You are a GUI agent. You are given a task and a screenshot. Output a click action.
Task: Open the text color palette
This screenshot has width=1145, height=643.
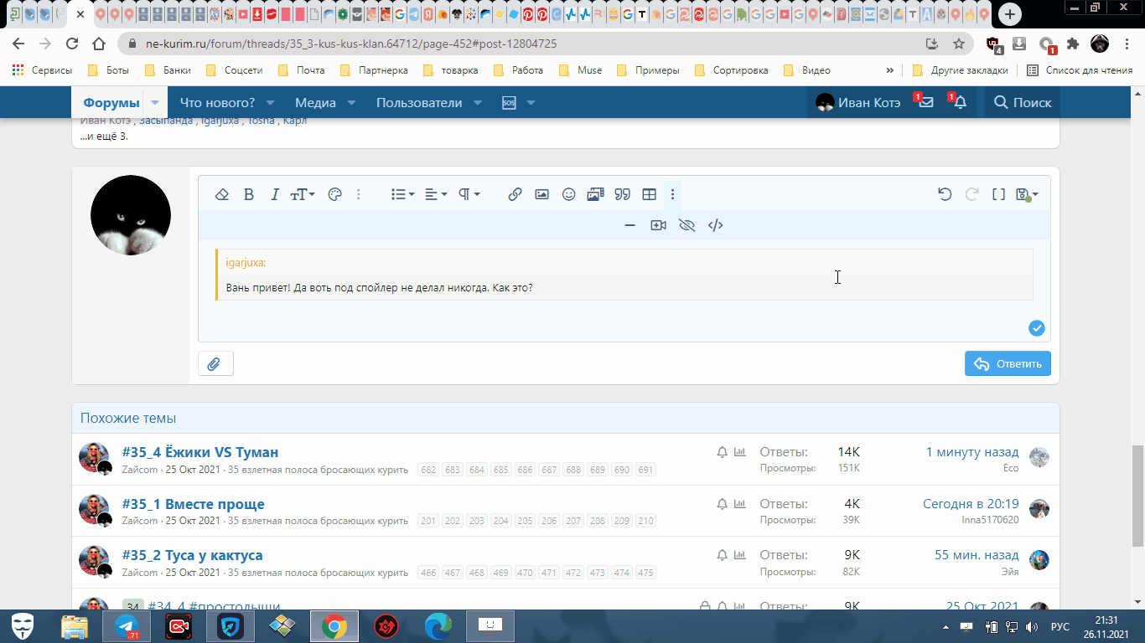(x=334, y=194)
